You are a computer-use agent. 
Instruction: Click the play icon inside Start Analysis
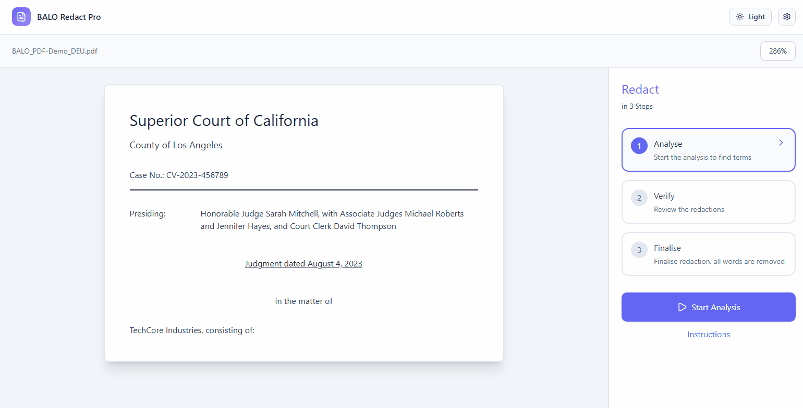[682, 307]
